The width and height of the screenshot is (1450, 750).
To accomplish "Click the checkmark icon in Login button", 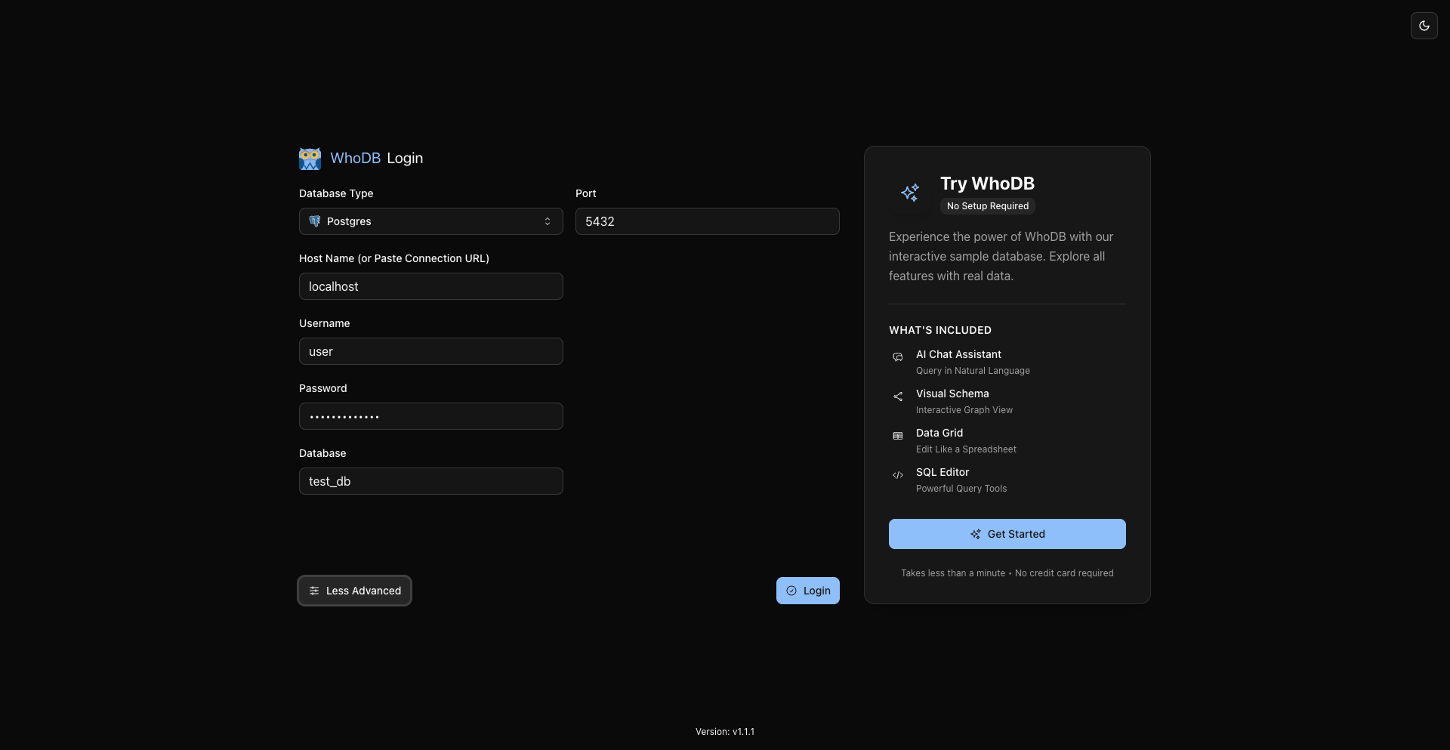I will click(x=791, y=591).
